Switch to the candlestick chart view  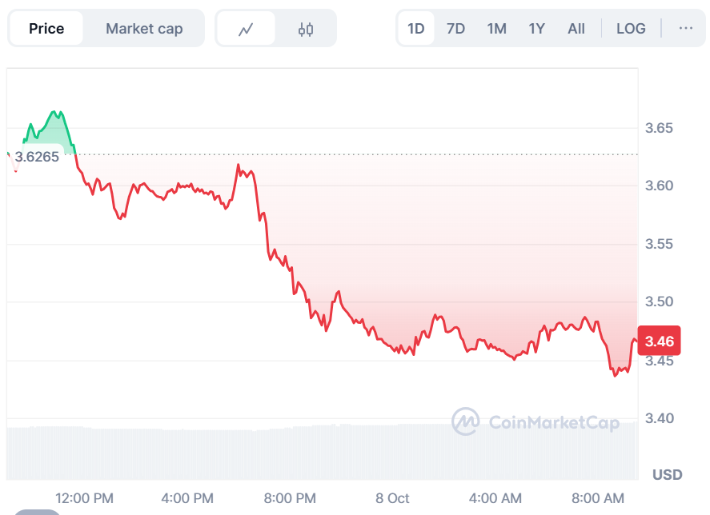click(x=305, y=29)
